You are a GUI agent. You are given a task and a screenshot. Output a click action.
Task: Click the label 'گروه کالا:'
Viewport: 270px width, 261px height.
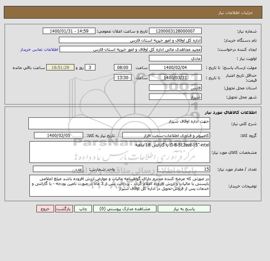pyautogui.click(x=248, y=136)
